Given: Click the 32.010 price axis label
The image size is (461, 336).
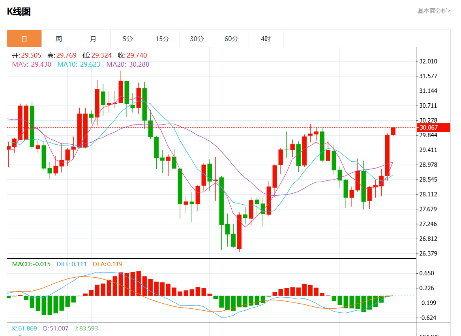Looking at the screenshot, I should pyautogui.click(x=428, y=61).
